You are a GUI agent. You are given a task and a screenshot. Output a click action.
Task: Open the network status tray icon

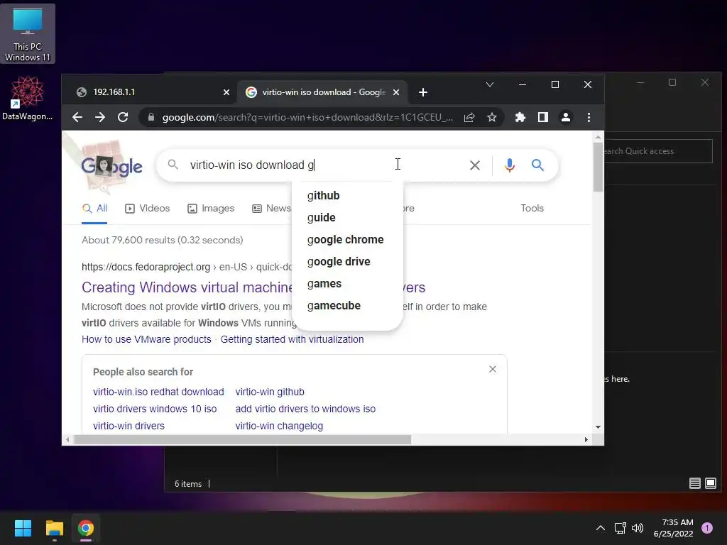(x=620, y=528)
